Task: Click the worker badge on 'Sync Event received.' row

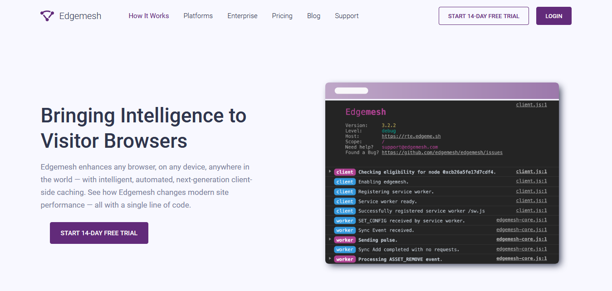Action: tap(345, 230)
